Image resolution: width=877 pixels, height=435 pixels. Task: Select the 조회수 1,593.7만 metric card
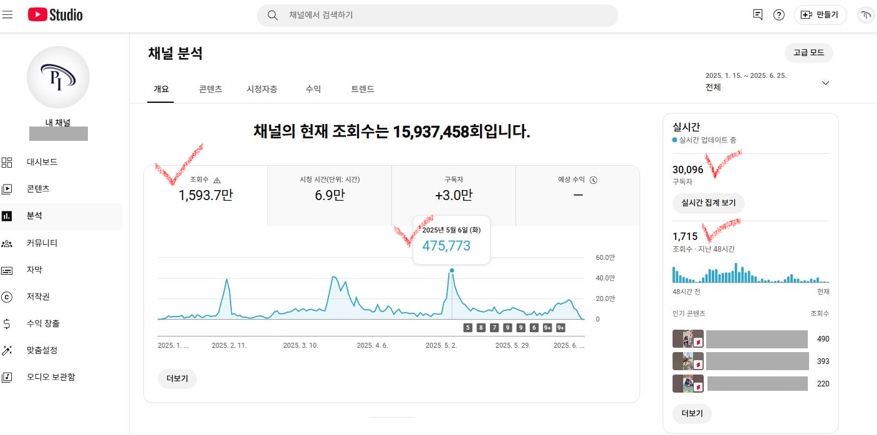[206, 196]
